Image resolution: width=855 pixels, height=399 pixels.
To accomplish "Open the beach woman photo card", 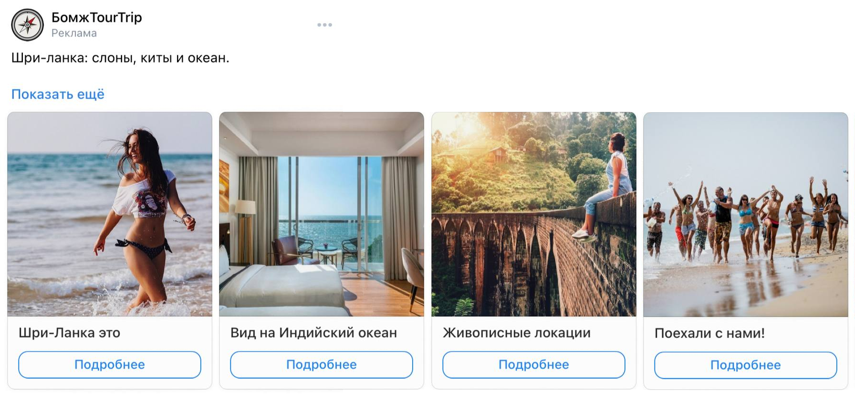I will [x=110, y=214].
